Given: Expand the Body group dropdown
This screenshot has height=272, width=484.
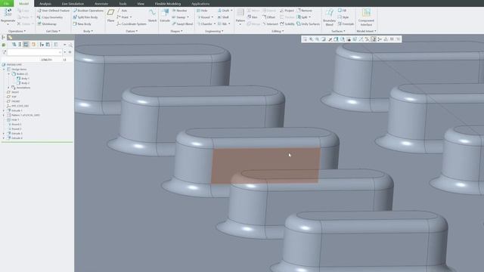Looking at the screenshot, I should pos(88,31).
